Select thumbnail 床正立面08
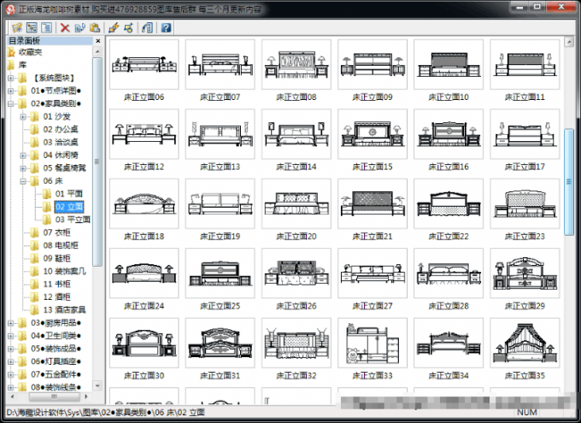This screenshot has width=581, height=423. (x=296, y=64)
